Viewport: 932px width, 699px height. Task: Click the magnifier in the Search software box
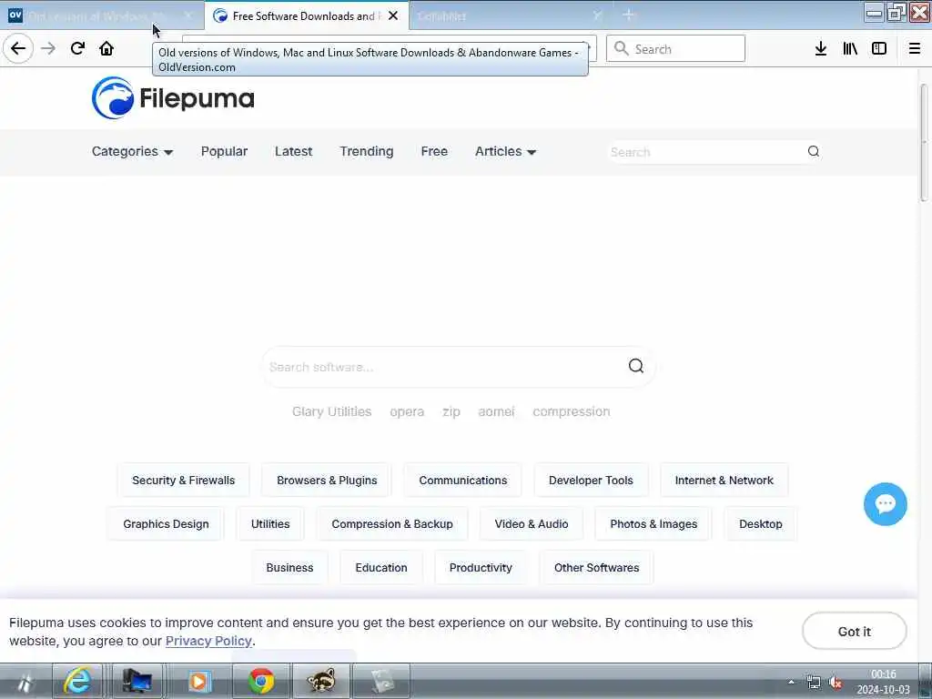point(636,366)
